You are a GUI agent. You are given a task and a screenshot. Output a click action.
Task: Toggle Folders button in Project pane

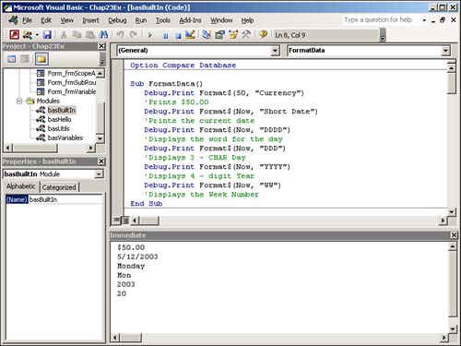pyautogui.click(x=41, y=59)
